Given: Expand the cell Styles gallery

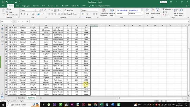Looking at the screenshot, I should click(142, 15).
